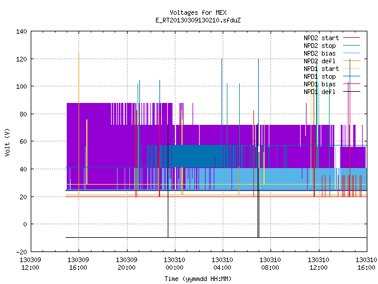Viewport: 378px width, 284px height.
Task: Click the -20 y-axis tick label
Action: (x=21, y=252)
